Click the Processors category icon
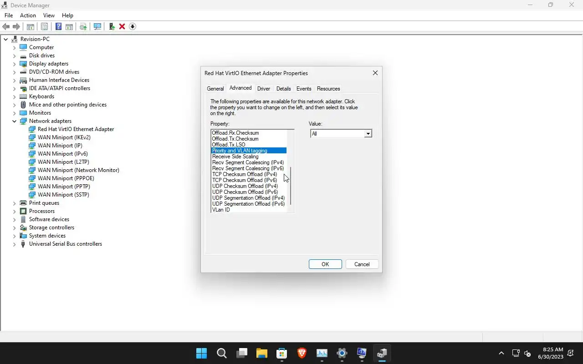This screenshot has height=364, width=583. click(x=23, y=211)
